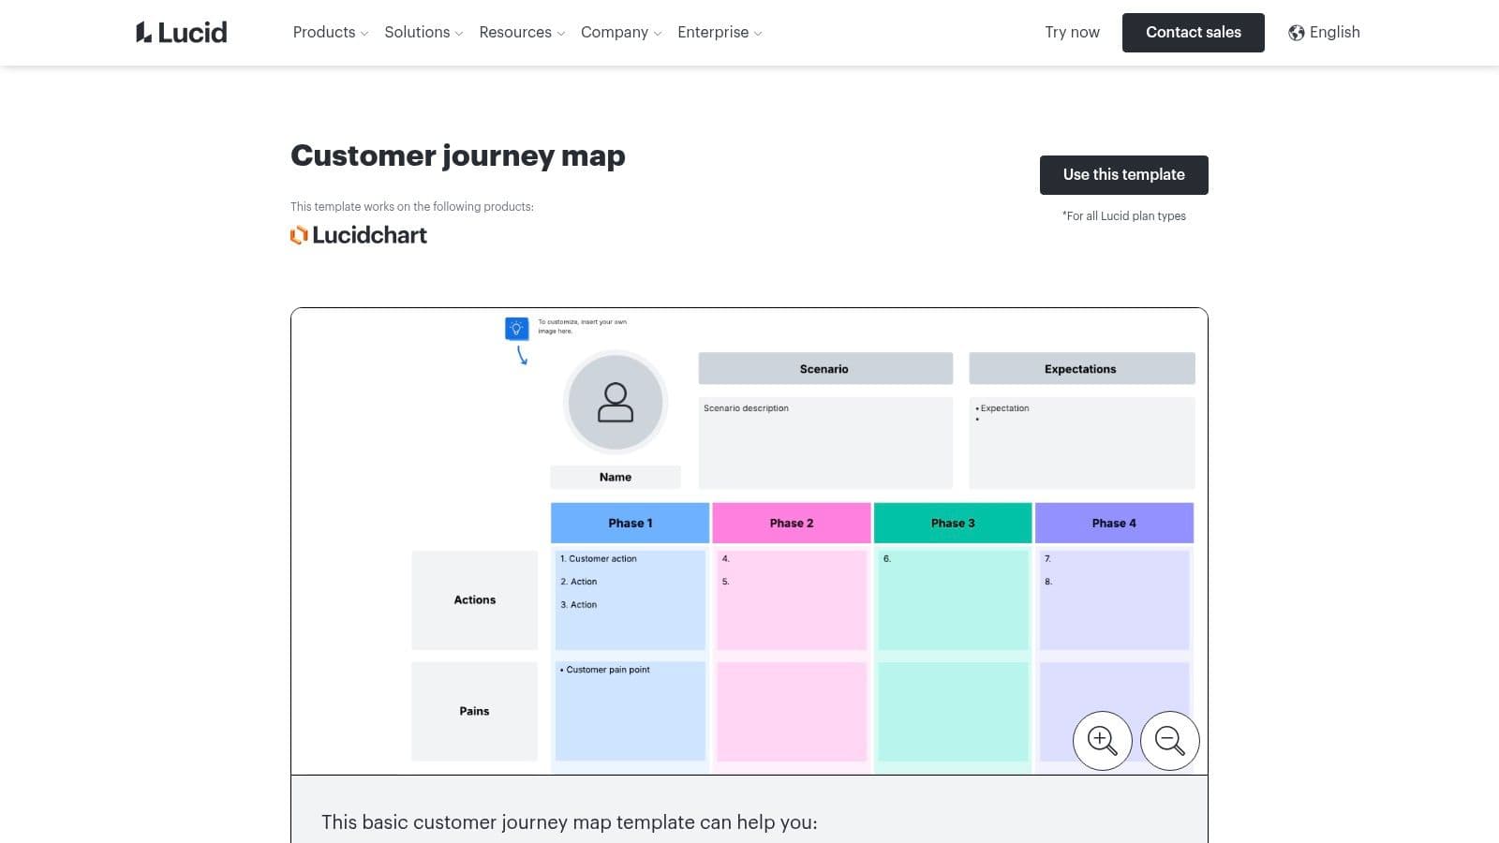The image size is (1499, 843).
Task: Click the Scenario description box
Action: [824, 442]
